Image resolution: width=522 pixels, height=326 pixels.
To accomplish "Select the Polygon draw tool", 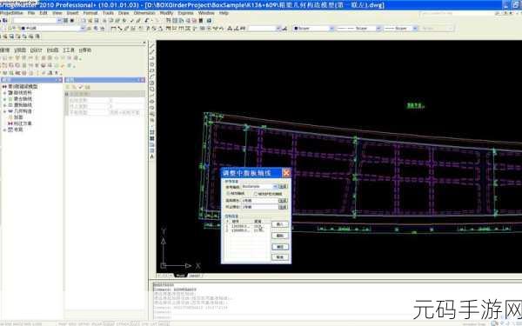I will tap(152, 65).
